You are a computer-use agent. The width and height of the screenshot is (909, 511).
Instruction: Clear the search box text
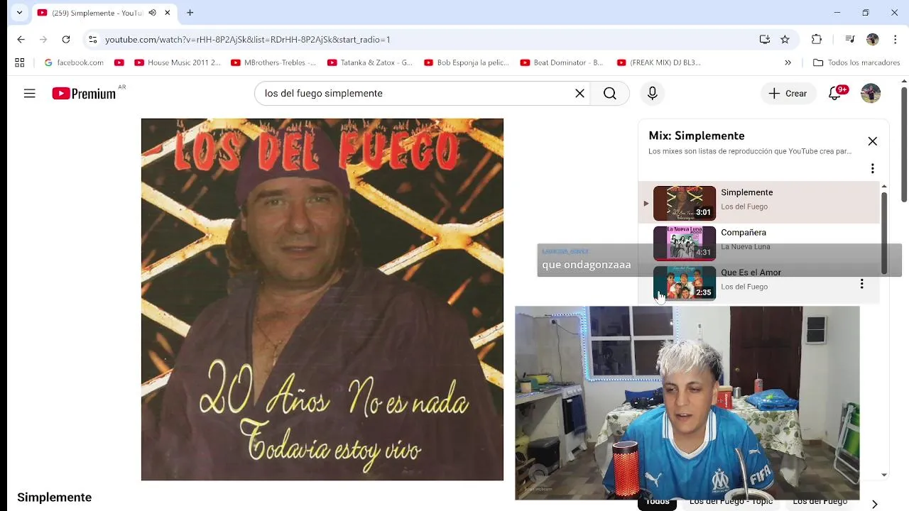pyautogui.click(x=579, y=93)
